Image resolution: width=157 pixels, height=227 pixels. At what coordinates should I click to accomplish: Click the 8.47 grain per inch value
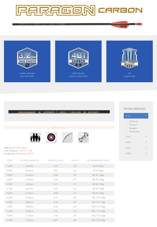[x=56, y=220]
